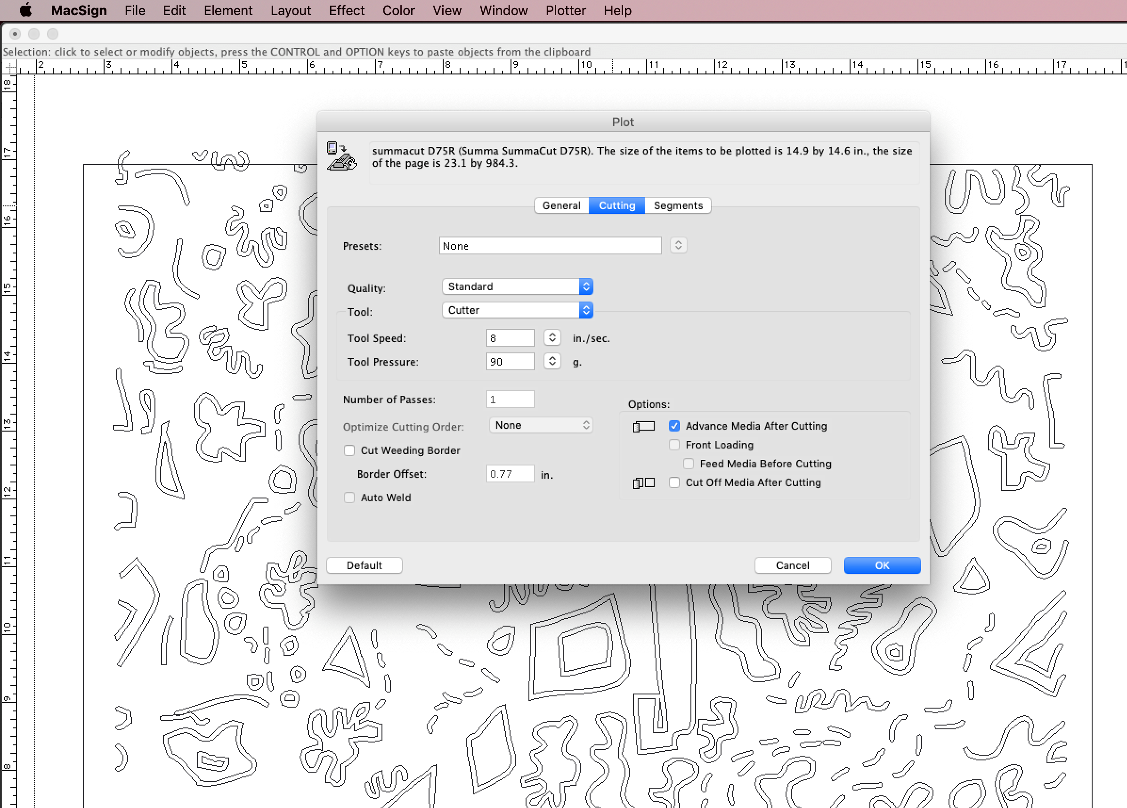Open the Element menu
Image resolution: width=1127 pixels, height=808 pixels.
coord(227,10)
